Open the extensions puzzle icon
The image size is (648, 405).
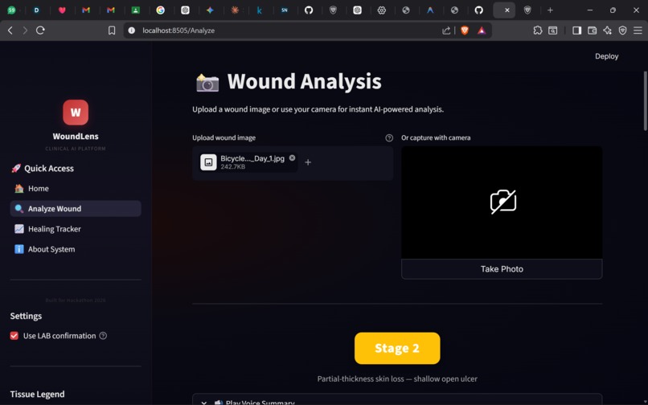click(538, 31)
